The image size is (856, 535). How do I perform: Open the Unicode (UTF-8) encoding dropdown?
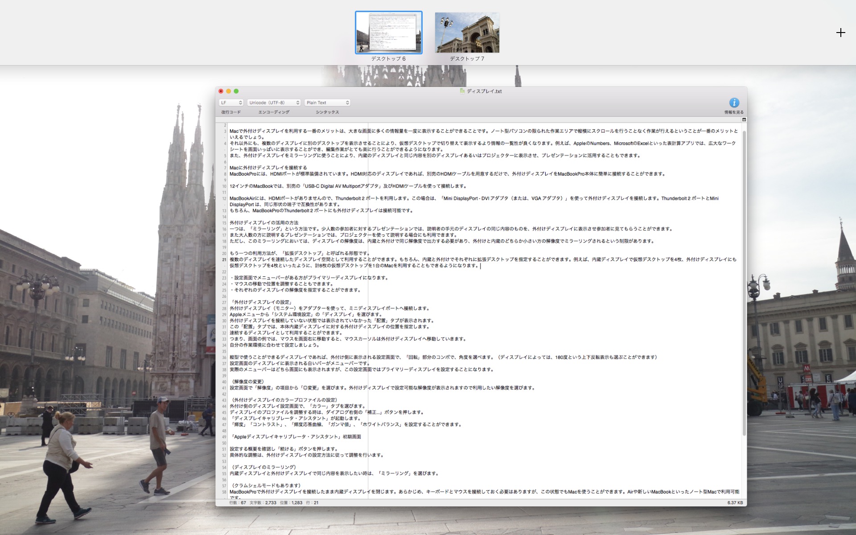[274, 103]
